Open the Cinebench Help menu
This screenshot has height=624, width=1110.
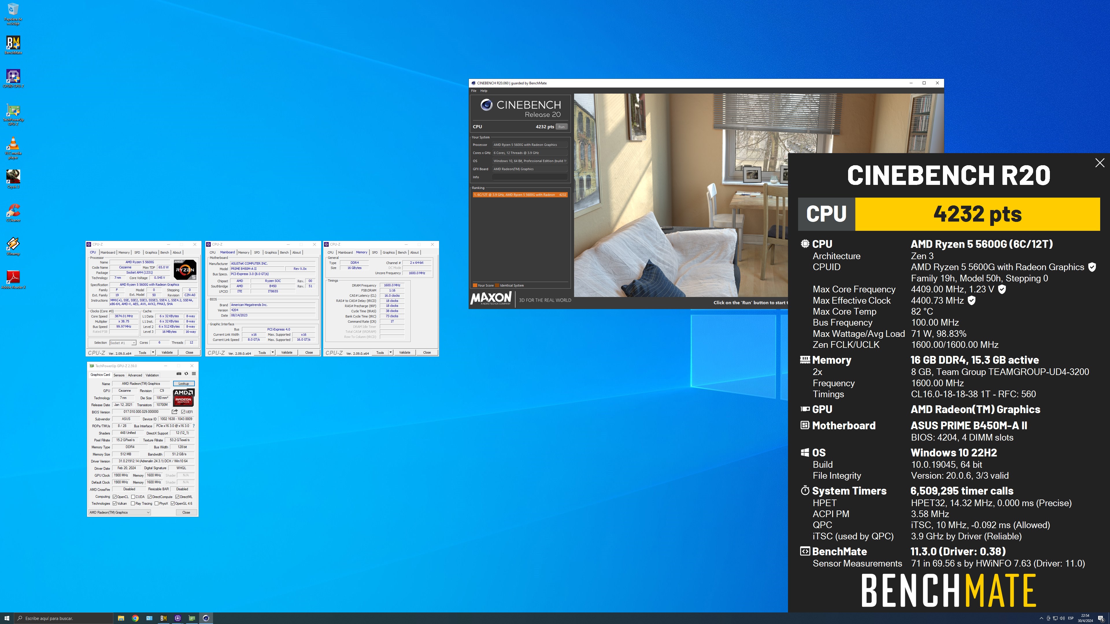[484, 91]
